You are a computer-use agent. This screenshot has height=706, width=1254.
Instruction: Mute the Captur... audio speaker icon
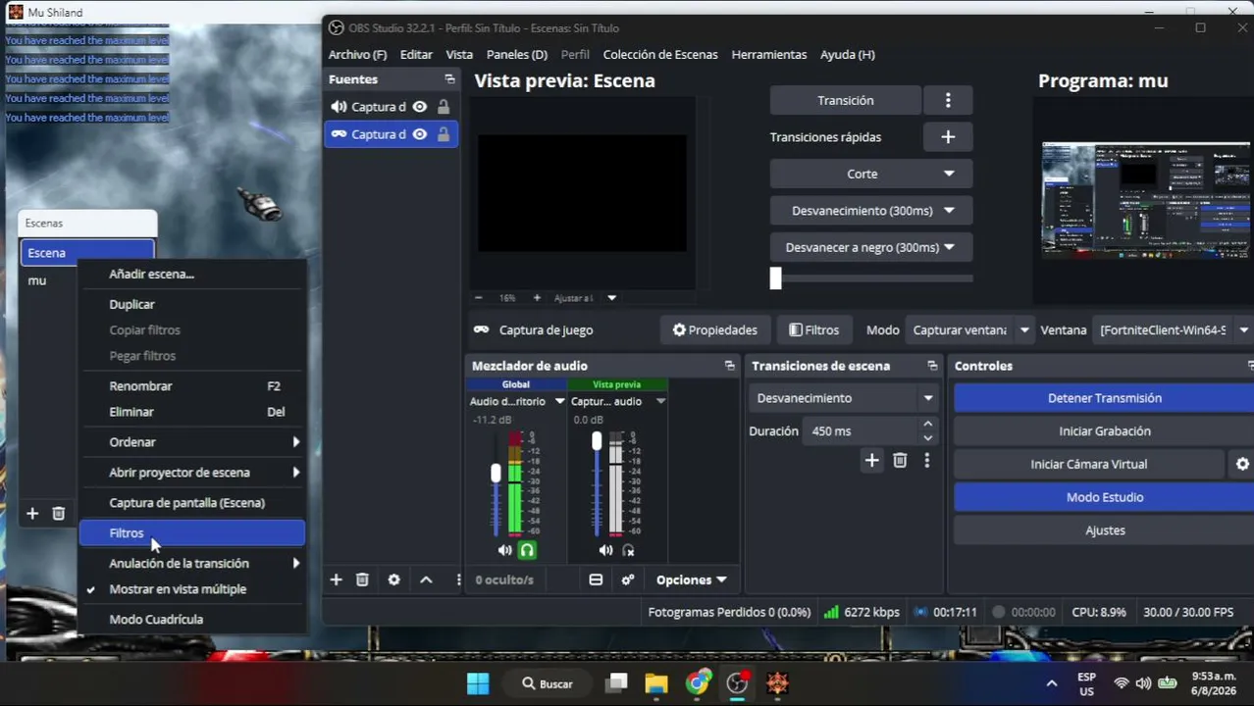605,550
